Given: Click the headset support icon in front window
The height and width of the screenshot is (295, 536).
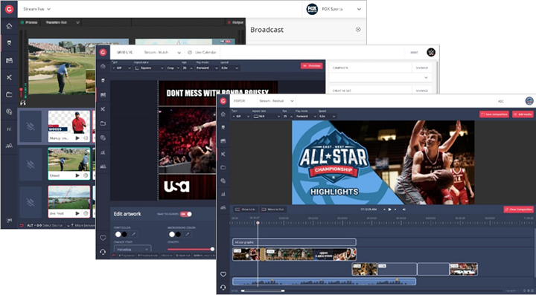Looking at the screenshot, I should [x=223, y=288].
